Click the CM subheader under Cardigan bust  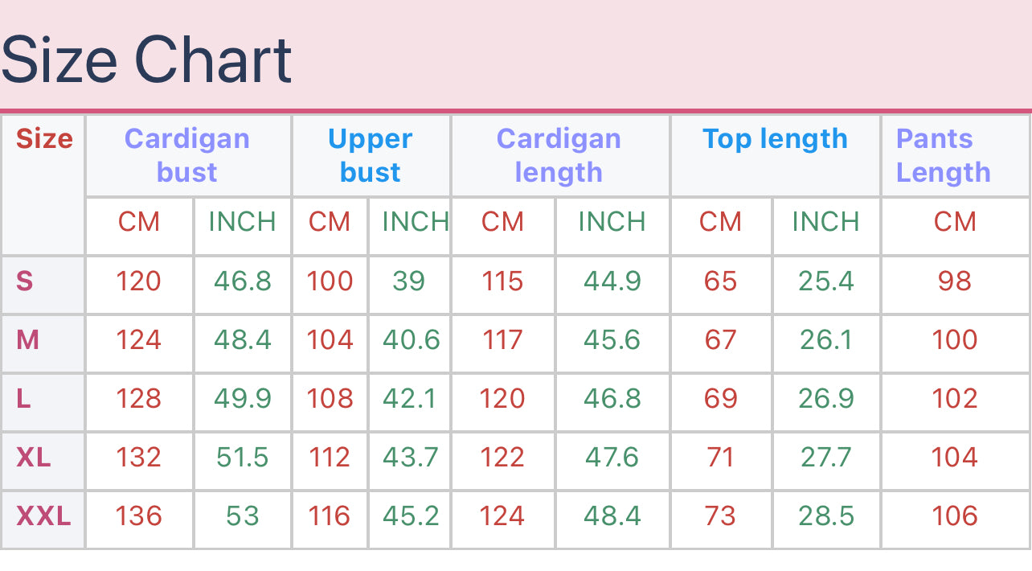point(139,222)
